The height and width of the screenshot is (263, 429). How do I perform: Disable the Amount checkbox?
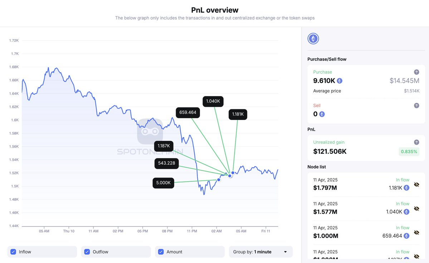coord(161,252)
